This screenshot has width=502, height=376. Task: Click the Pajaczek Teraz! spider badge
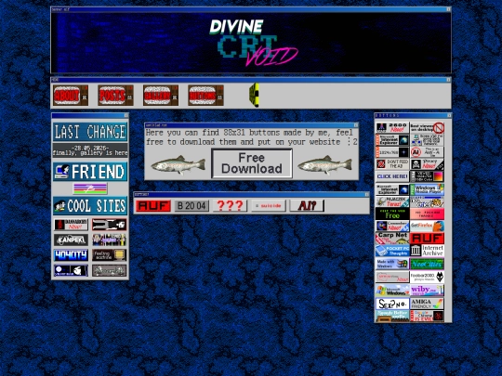tap(392, 201)
